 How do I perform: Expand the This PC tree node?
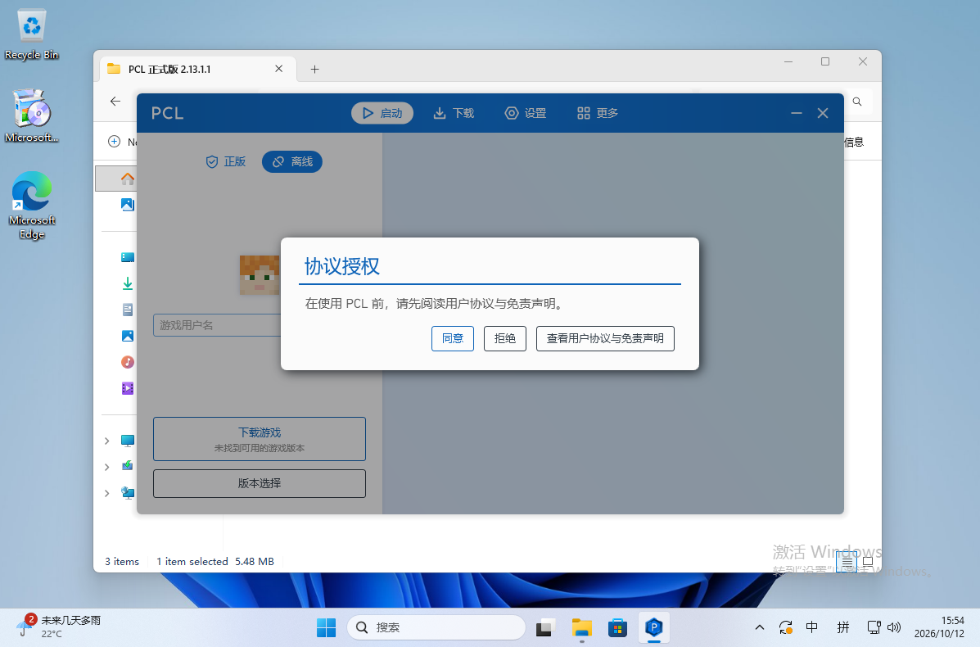coord(107,441)
